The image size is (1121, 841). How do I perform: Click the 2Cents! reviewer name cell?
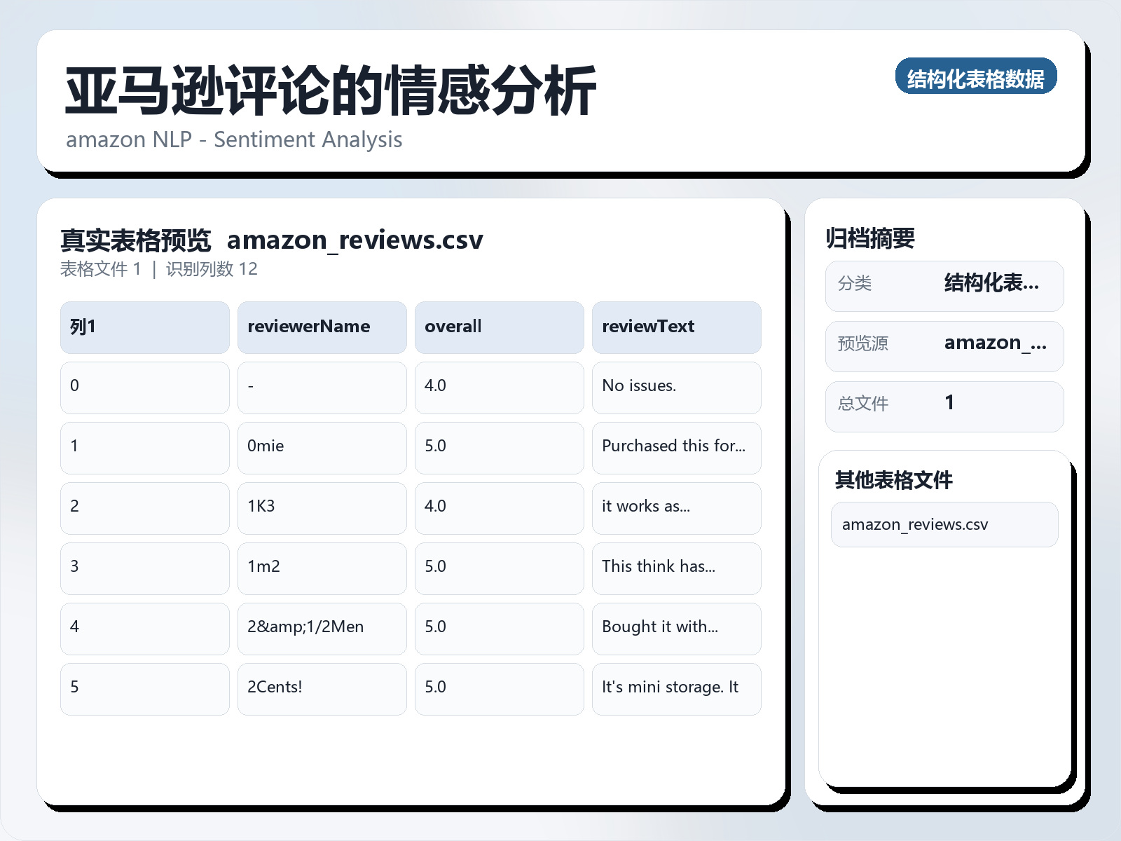322,688
